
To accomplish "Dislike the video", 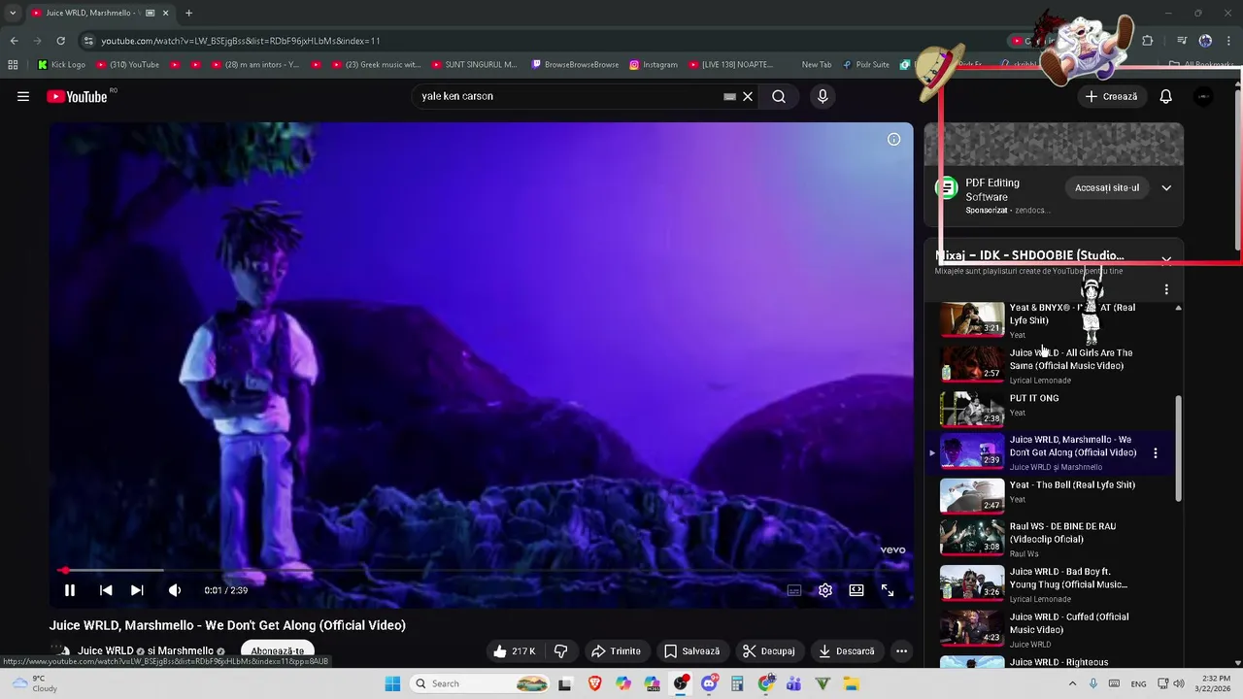I will [x=560, y=651].
